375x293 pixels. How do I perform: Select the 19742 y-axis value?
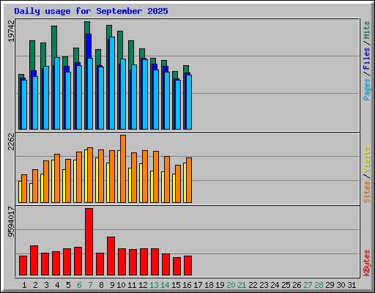point(11,31)
